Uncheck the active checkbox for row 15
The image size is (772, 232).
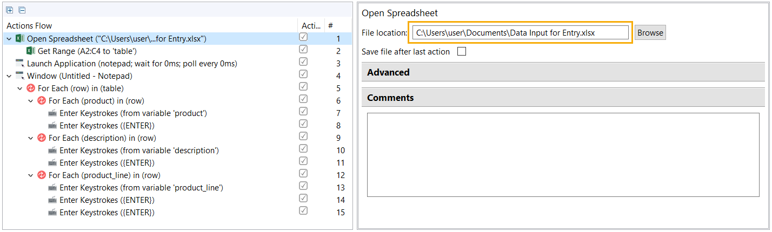303,211
